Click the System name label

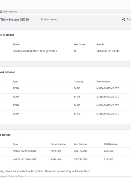tap(49, 19)
